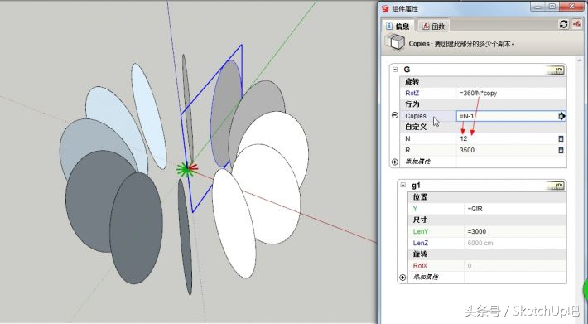Add attribute to g1 with plus icon

402,278
